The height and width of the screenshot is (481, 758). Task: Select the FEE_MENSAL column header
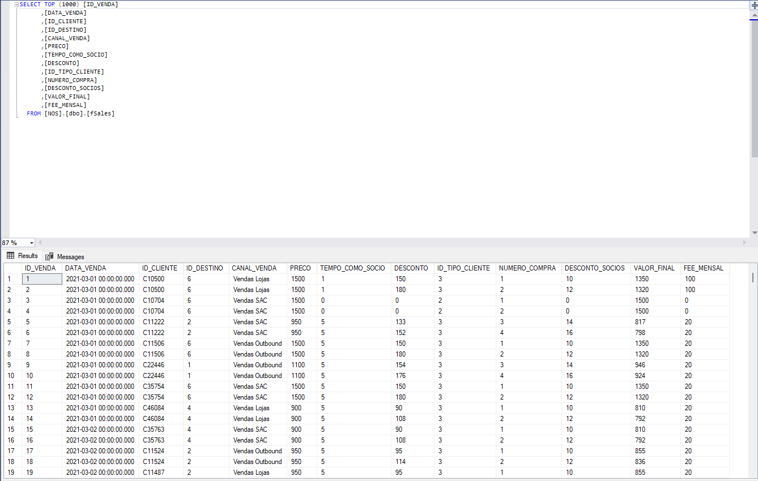pyautogui.click(x=705, y=268)
